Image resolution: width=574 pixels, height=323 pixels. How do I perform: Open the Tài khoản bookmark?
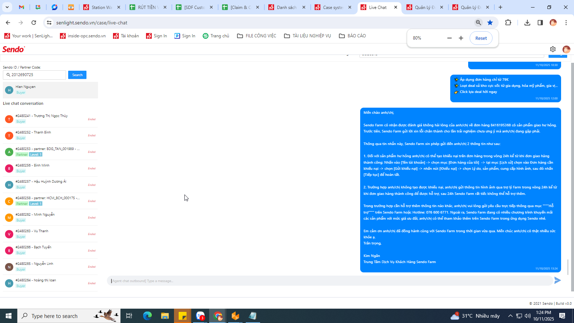tap(126, 36)
